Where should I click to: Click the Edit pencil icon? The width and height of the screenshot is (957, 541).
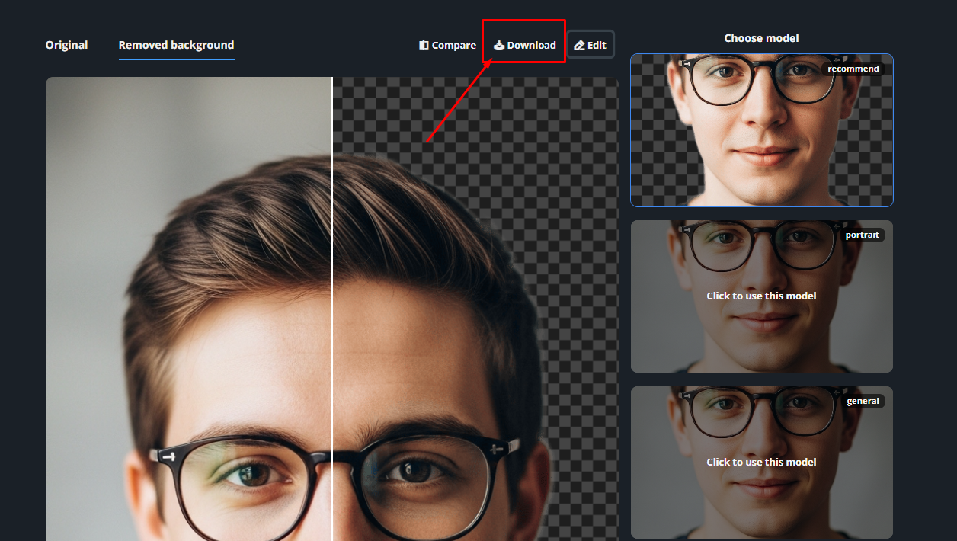click(x=579, y=46)
